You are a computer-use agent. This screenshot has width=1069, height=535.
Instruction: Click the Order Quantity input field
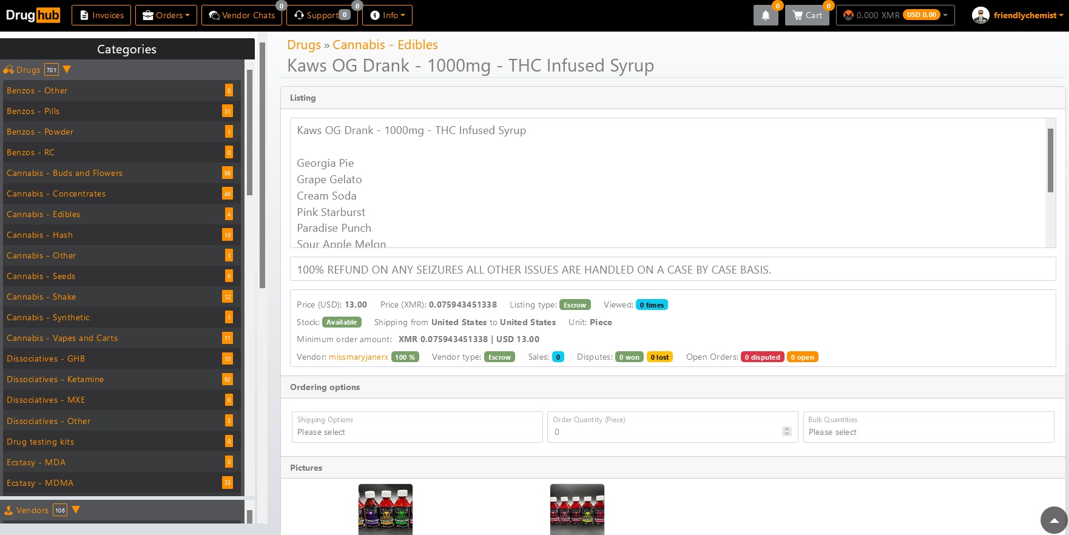point(672,427)
